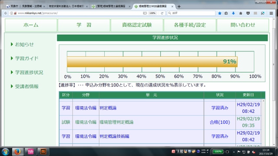Screen dimensions: 278x156
Task: Open the ホーム navigation menu
Action: 31,25
